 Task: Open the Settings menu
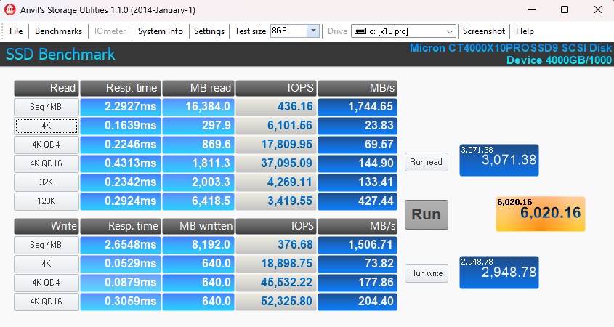click(209, 31)
